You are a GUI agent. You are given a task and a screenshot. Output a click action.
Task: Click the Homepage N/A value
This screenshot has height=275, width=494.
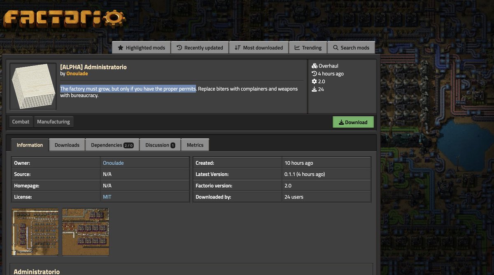tap(107, 186)
